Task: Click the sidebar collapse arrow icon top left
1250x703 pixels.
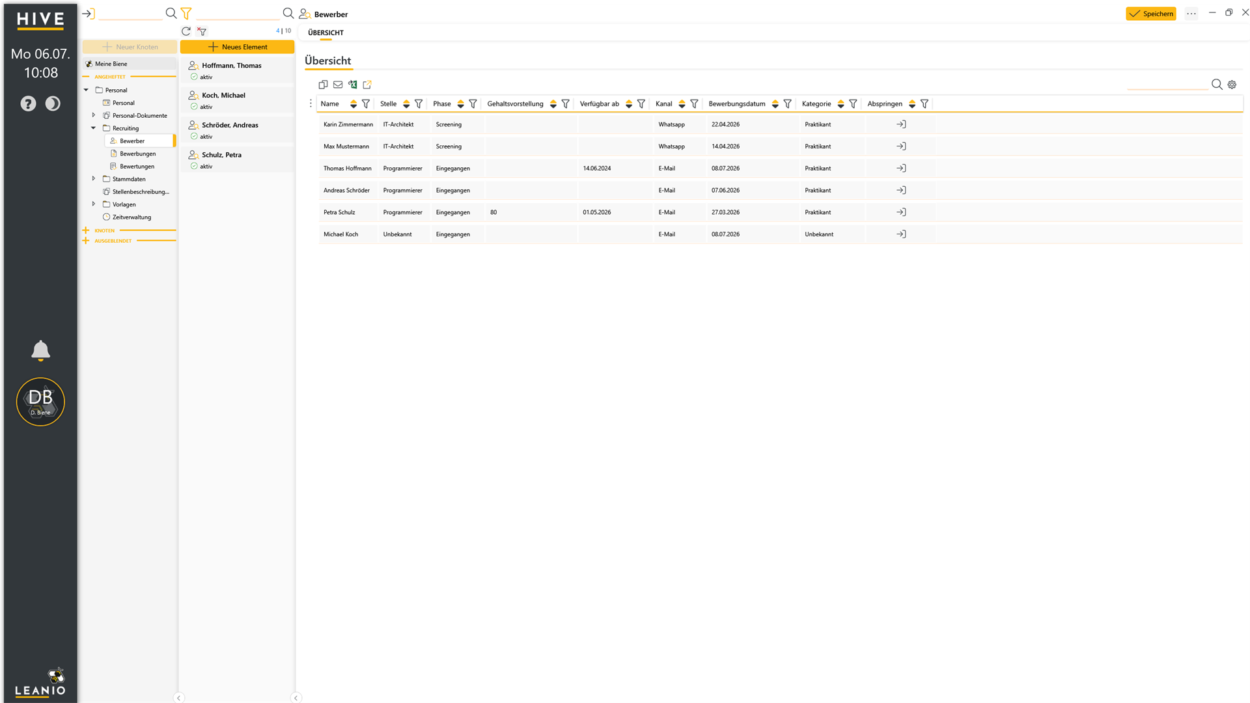Action: (89, 13)
